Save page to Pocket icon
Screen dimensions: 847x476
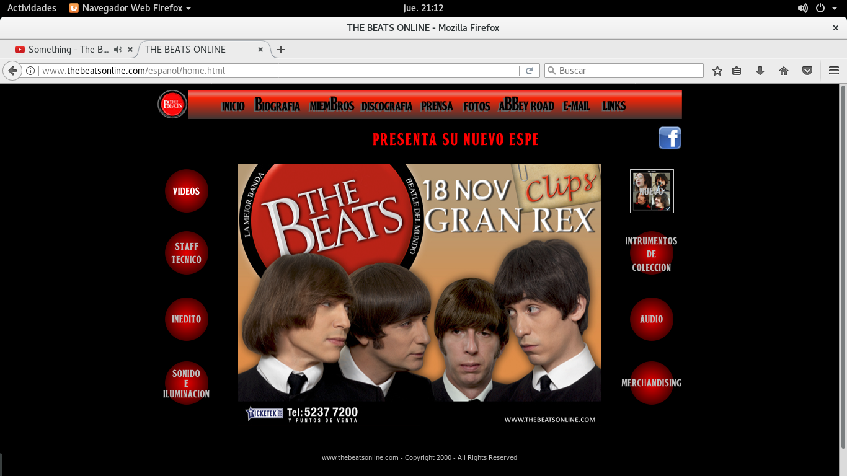click(x=807, y=71)
